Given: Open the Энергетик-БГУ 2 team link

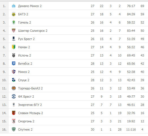Looking at the screenshot, I should [x=30, y=105].
